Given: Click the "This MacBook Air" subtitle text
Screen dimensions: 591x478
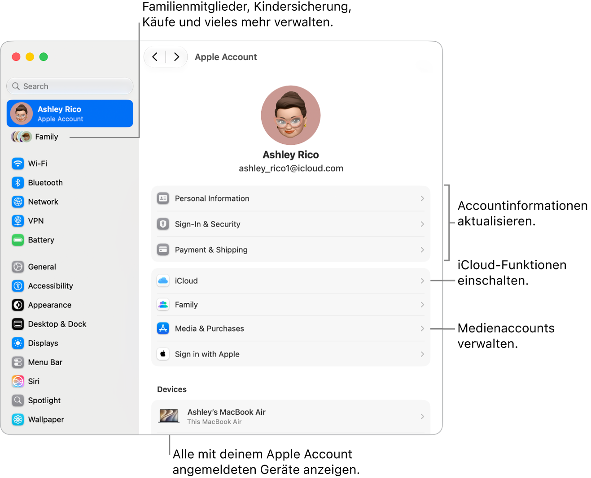Looking at the screenshot, I should click(215, 422).
